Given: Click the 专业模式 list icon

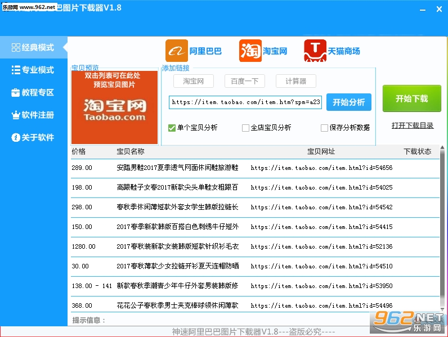Looking at the screenshot, I should pos(16,70).
